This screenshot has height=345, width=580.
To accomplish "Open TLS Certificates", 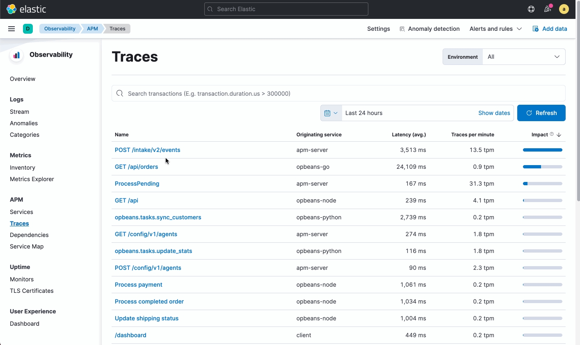I will [32, 291].
